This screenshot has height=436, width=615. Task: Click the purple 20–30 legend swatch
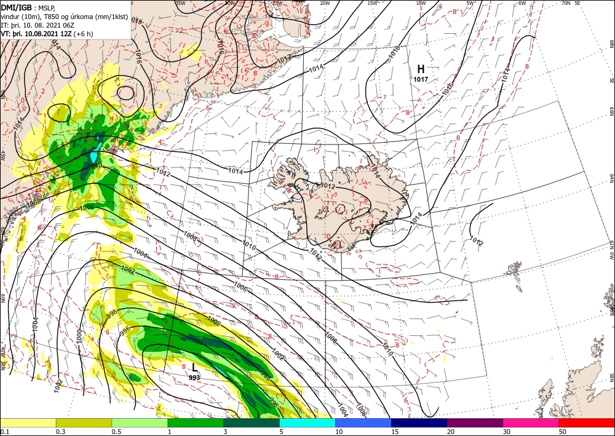click(475, 422)
